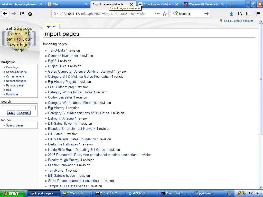Click the orange magnifier tray icon
Viewport: 263px width, 197px height.
pos(239,193)
